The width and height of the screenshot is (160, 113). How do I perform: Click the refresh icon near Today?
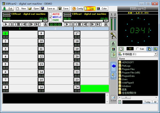(120, 102)
